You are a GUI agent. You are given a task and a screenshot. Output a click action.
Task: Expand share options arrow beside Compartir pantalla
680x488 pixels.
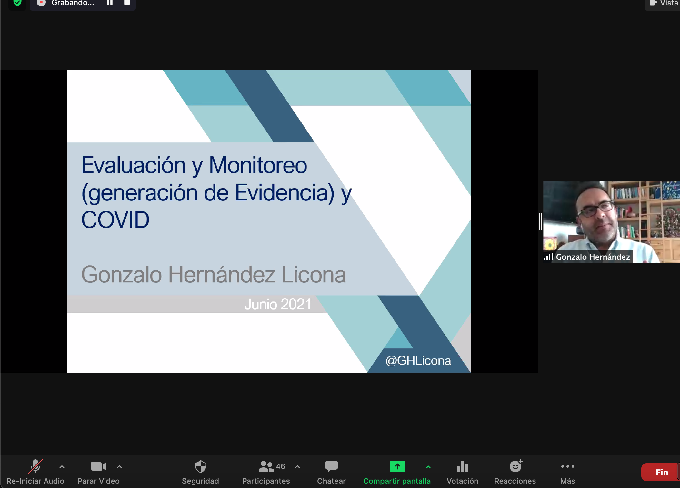(428, 467)
